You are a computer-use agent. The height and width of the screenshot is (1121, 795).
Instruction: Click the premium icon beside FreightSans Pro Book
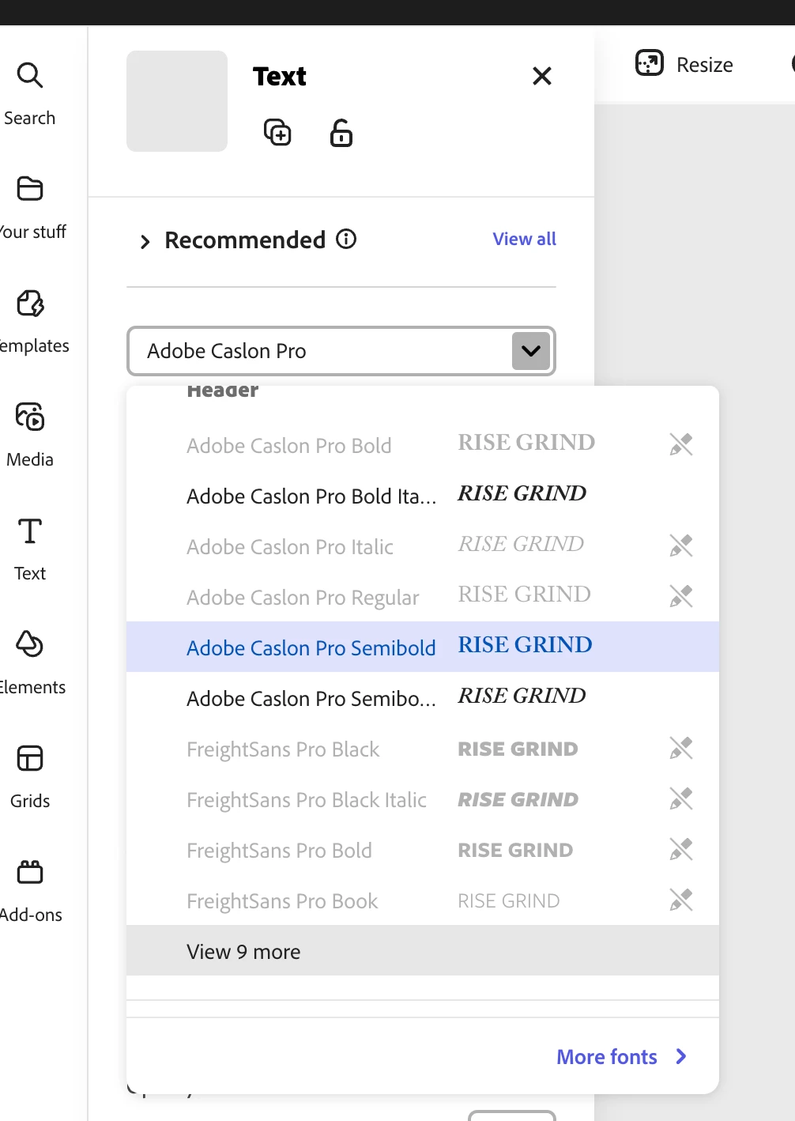tap(680, 900)
